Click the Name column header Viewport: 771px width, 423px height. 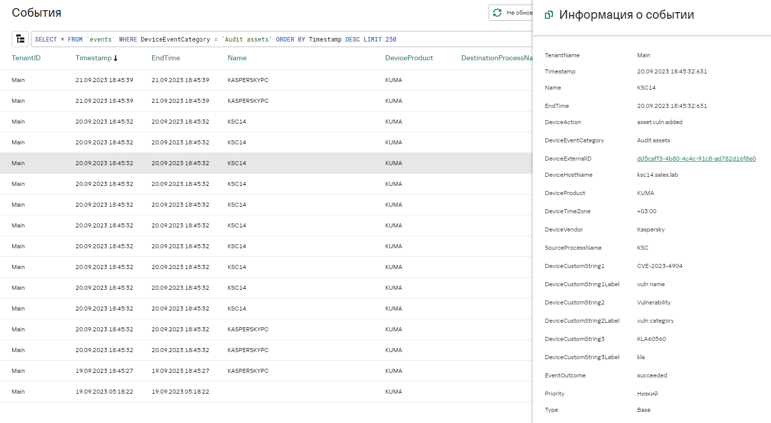pyautogui.click(x=237, y=58)
